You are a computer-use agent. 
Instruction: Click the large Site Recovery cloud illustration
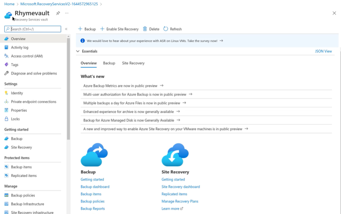pyautogui.click(x=175, y=155)
